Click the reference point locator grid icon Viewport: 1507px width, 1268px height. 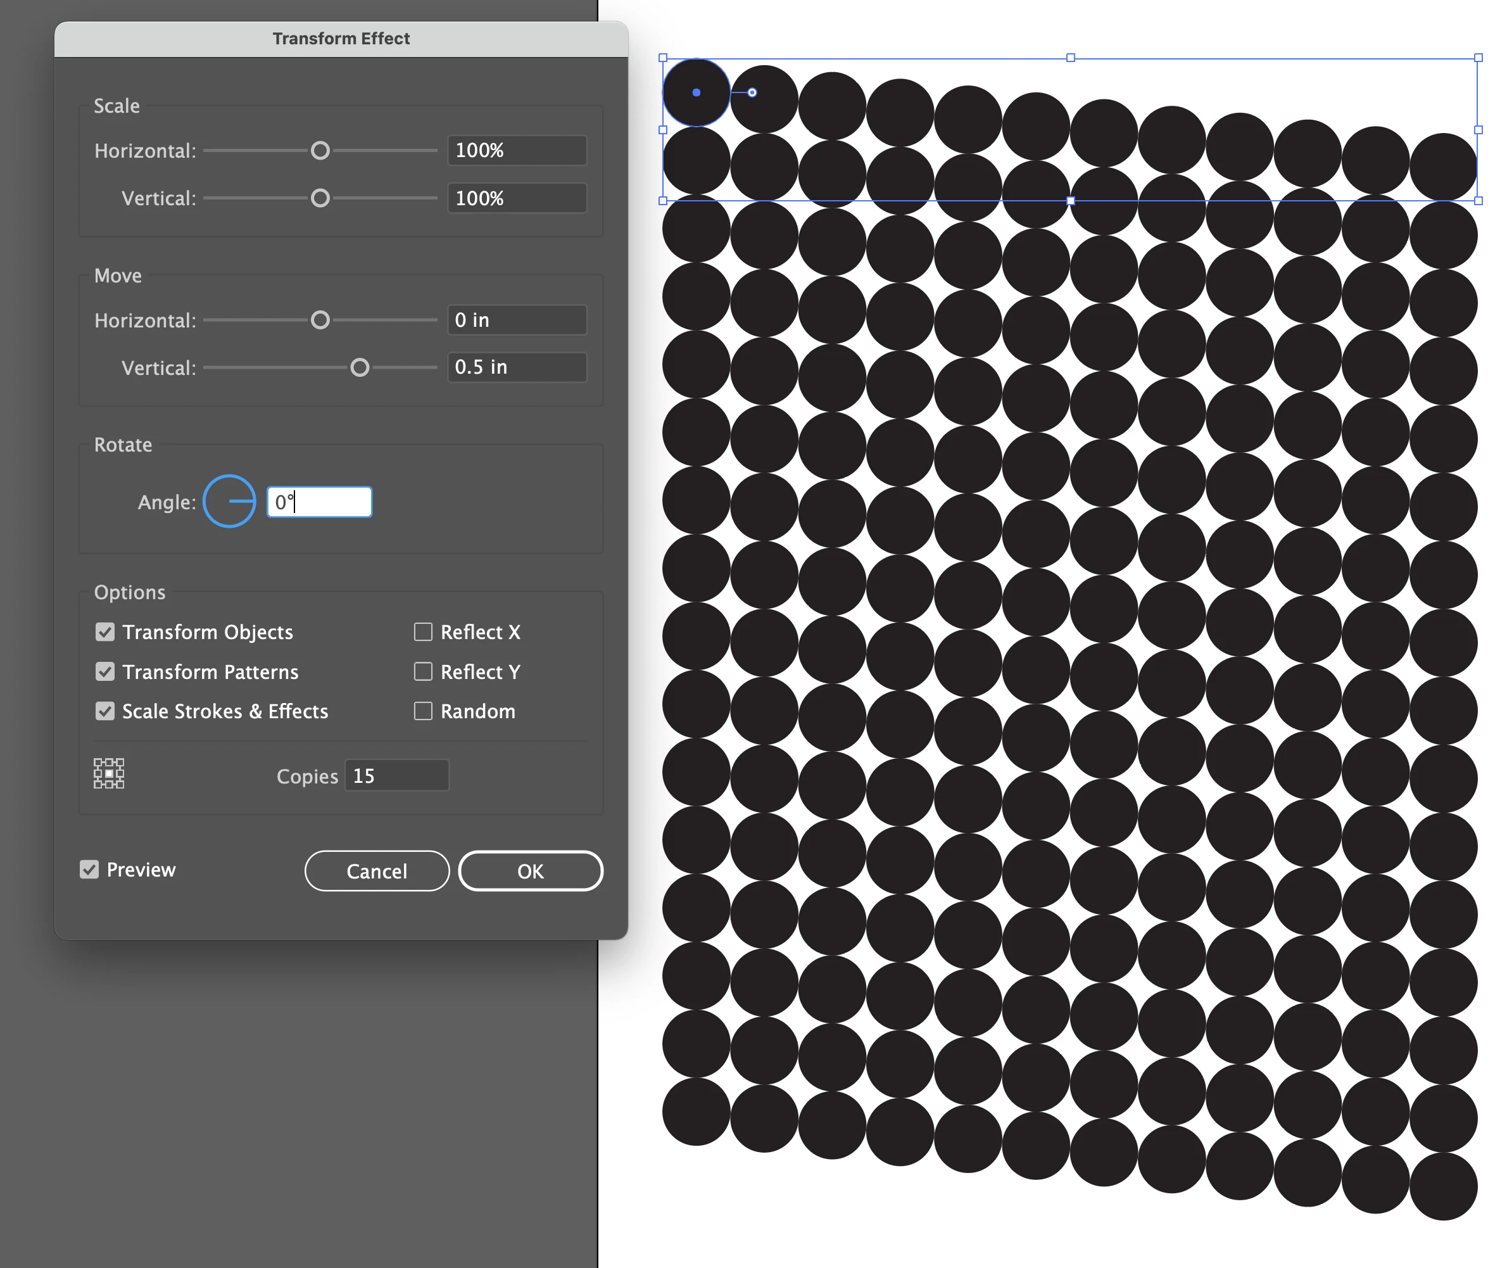[x=108, y=773]
